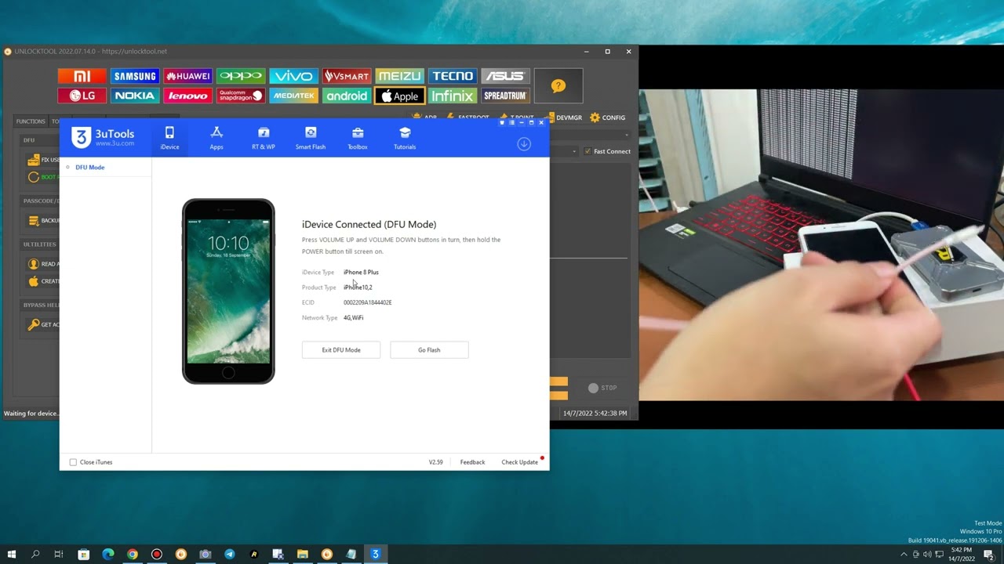Viewport: 1004px width, 564px height.
Task: Open the Feedback link
Action: pyautogui.click(x=472, y=462)
